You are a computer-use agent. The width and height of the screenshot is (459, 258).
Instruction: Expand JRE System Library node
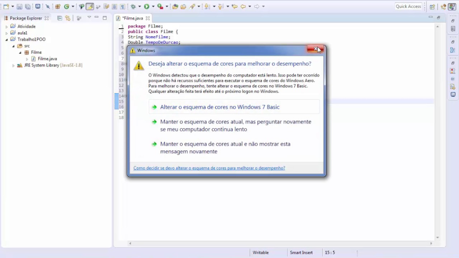pos(13,65)
